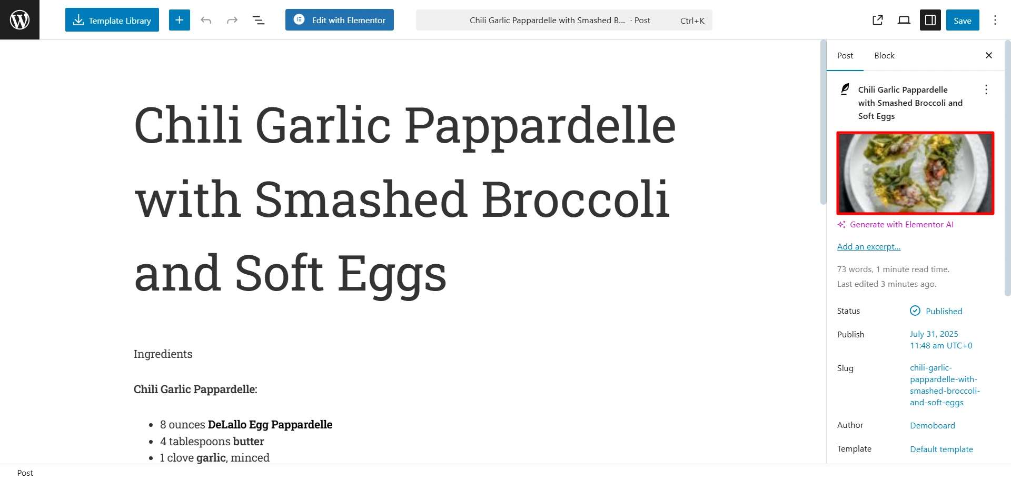Open the Template Library

112,20
